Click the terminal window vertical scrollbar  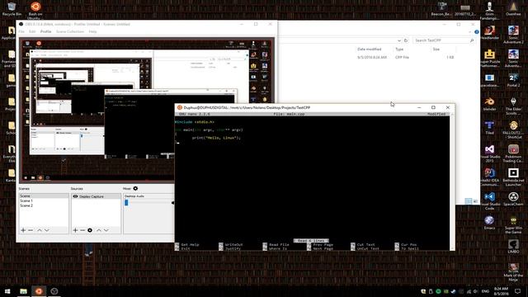452,181
